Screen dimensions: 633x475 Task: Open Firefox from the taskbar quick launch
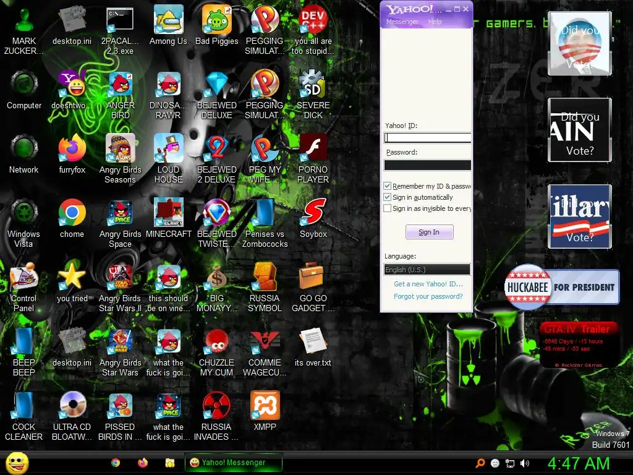(x=143, y=463)
